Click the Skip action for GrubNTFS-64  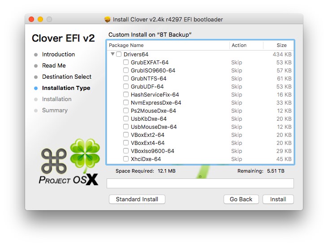(x=237, y=79)
